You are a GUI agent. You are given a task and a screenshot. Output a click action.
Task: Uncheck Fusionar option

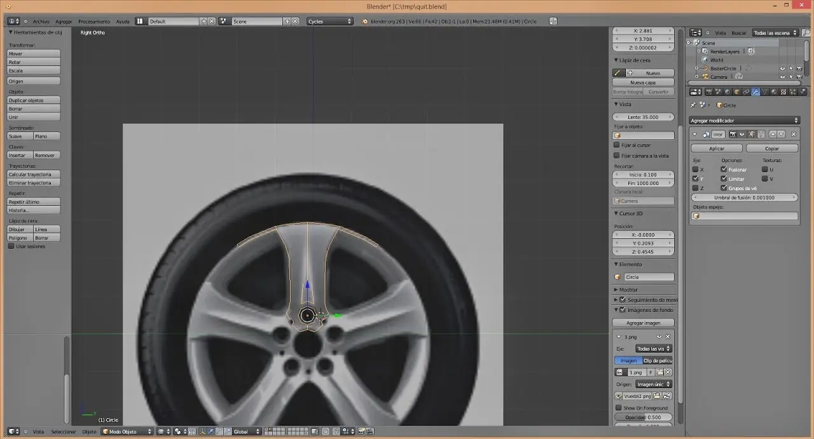pyautogui.click(x=724, y=170)
